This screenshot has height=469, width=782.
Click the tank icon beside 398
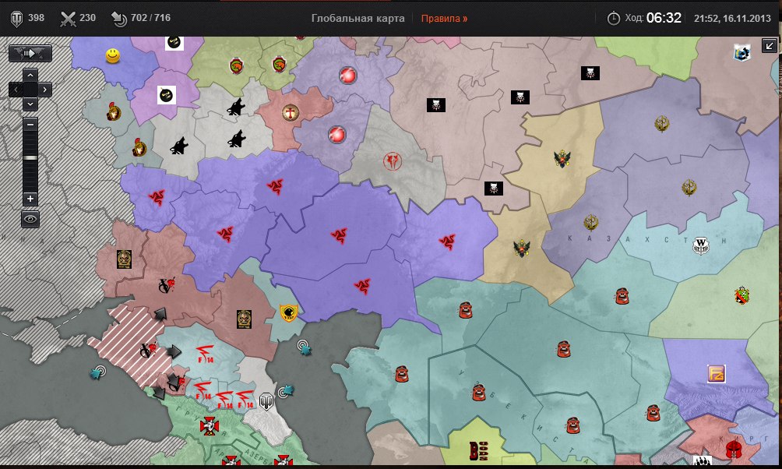[17, 19]
